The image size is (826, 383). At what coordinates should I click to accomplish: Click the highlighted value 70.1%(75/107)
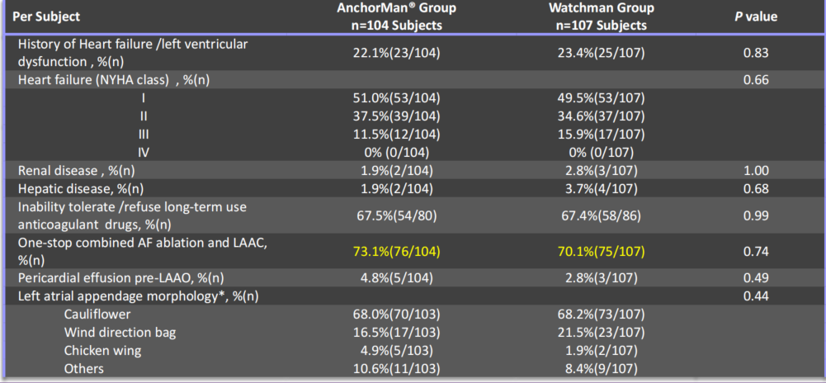click(601, 251)
